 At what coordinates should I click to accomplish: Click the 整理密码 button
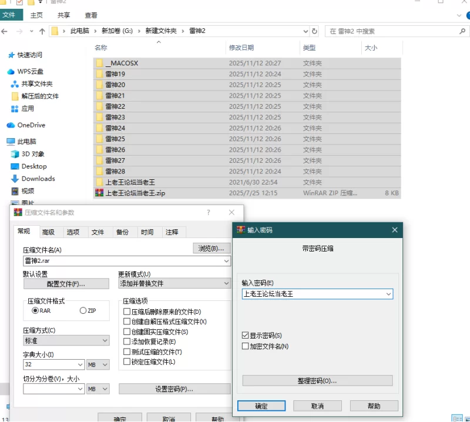point(317,381)
